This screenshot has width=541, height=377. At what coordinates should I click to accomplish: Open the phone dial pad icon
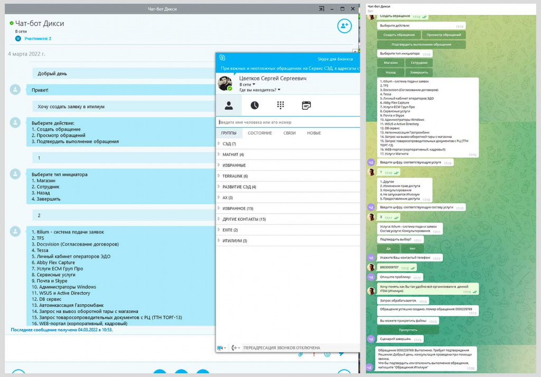click(281, 106)
